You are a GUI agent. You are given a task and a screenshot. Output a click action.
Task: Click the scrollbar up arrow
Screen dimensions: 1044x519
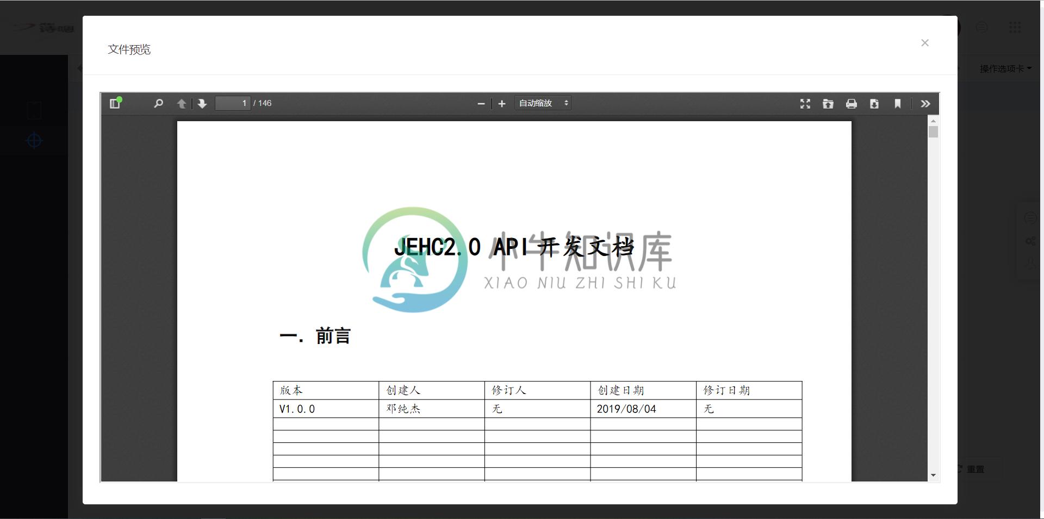click(933, 121)
